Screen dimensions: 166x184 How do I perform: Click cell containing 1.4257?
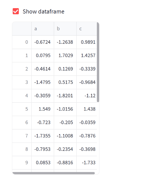coord(87,56)
